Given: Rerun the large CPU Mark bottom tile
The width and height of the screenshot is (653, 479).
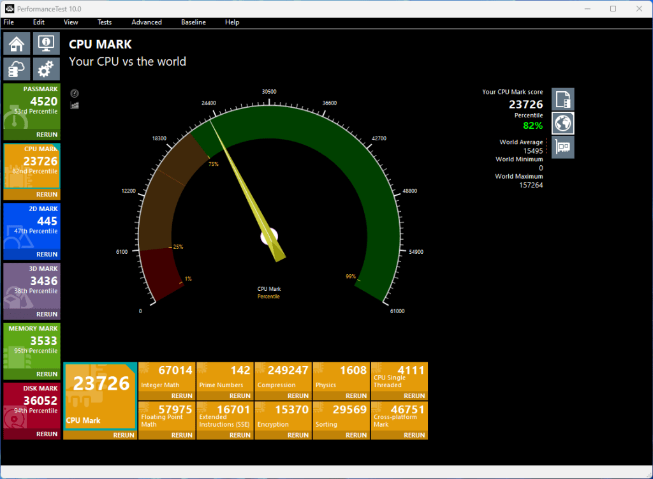Looking at the screenshot, I should coord(100,435).
